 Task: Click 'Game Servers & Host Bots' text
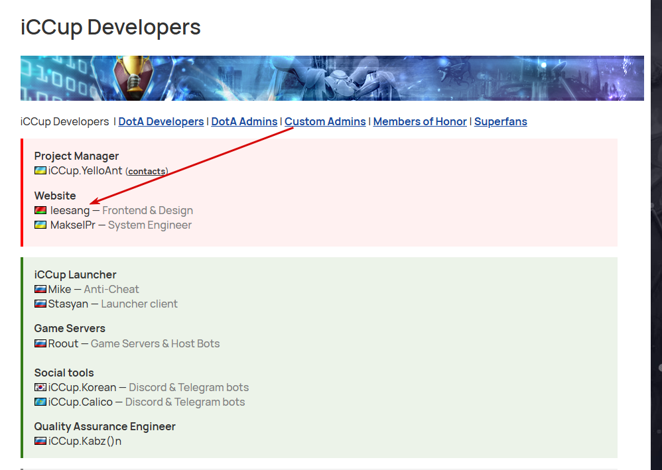click(155, 343)
